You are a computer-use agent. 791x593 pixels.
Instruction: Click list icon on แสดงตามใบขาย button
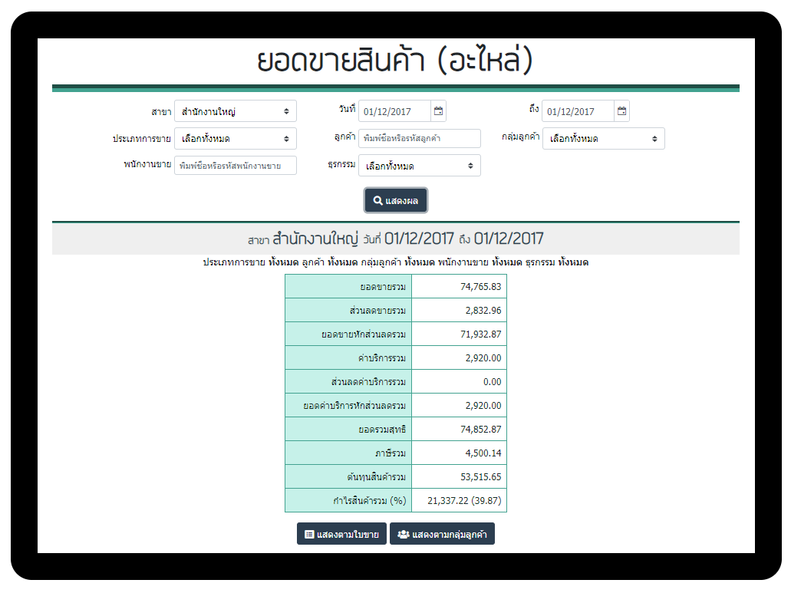[x=309, y=535]
